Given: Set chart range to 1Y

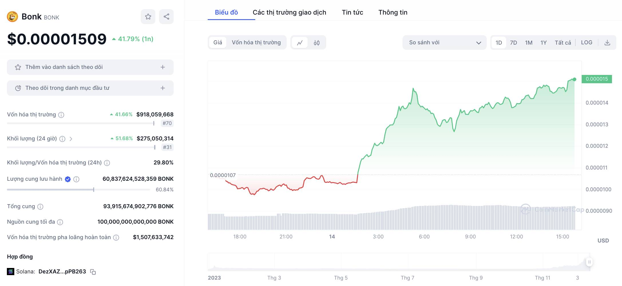Looking at the screenshot, I should [544, 43].
